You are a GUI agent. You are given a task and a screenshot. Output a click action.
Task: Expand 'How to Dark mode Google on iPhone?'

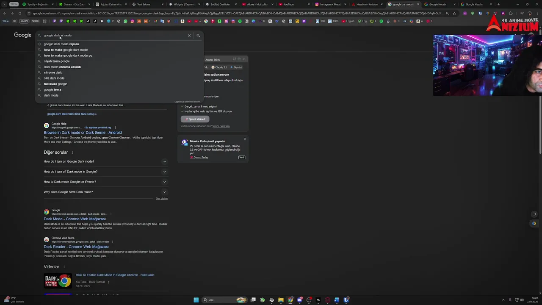click(x=106, y=182)
